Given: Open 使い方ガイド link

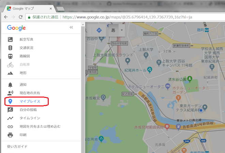Looking at the screenshot, I should click(x=17, y=147).
